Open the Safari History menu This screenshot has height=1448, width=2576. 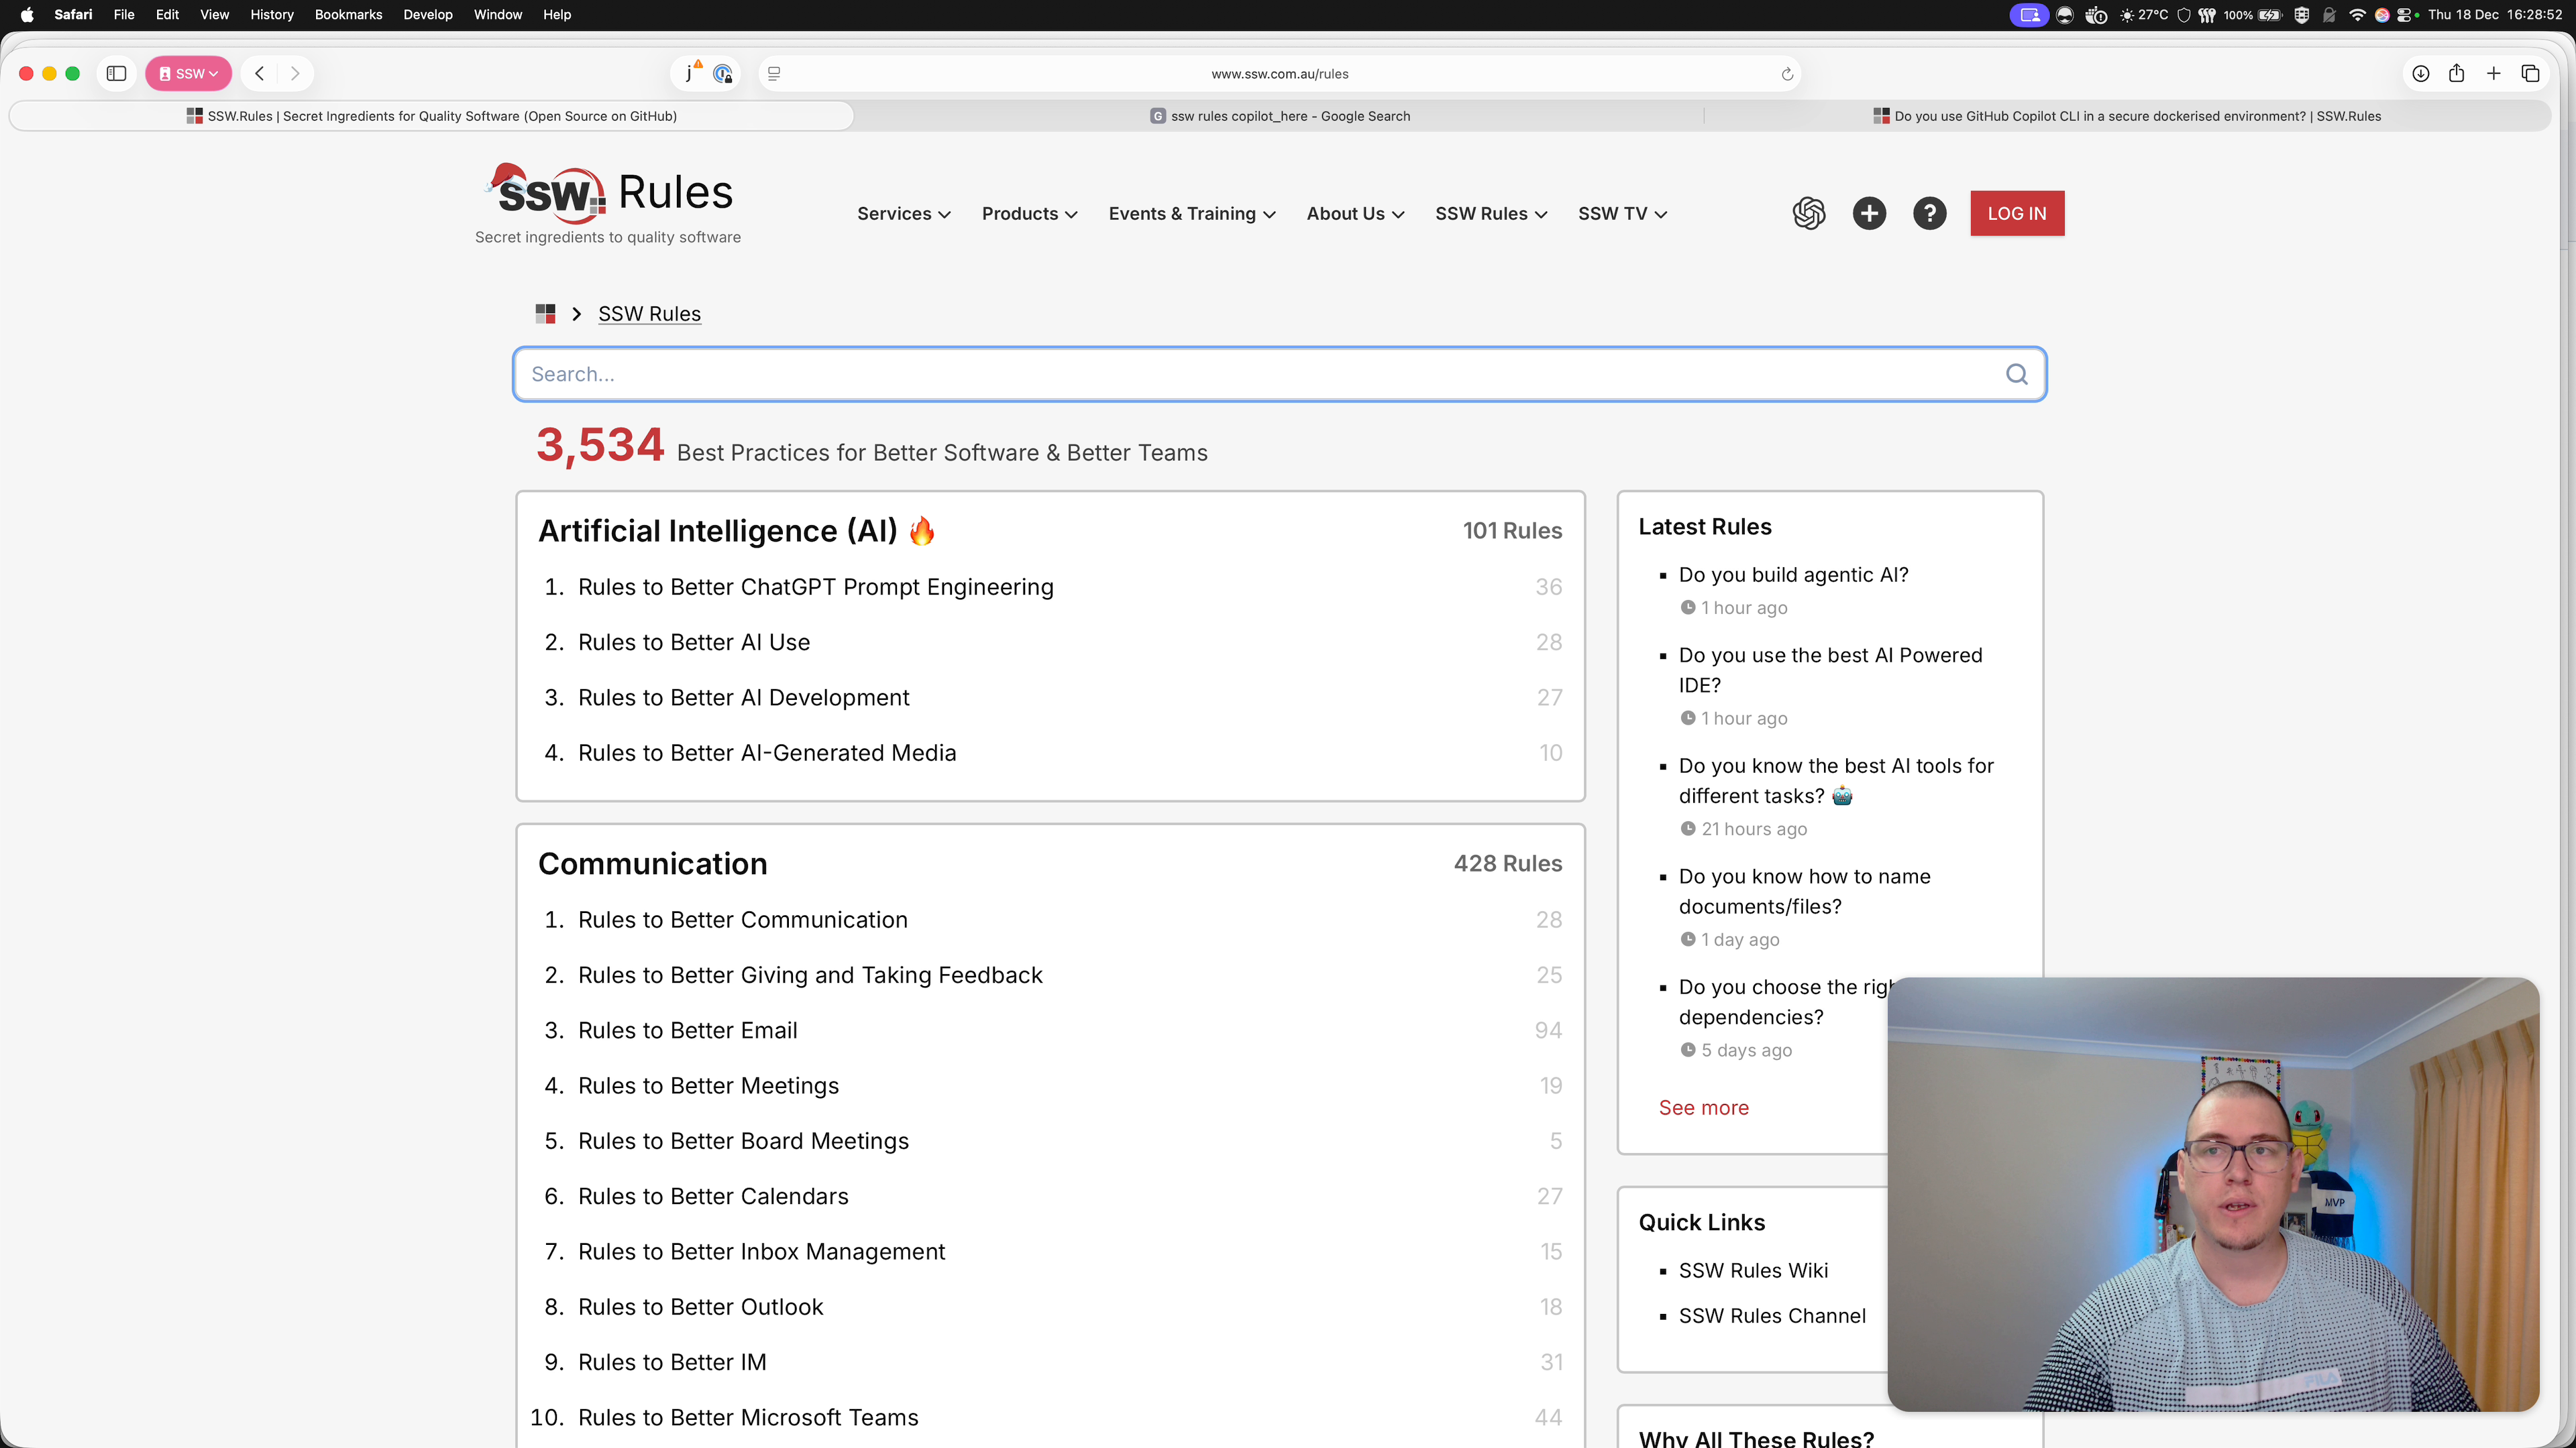coord(271,15)
